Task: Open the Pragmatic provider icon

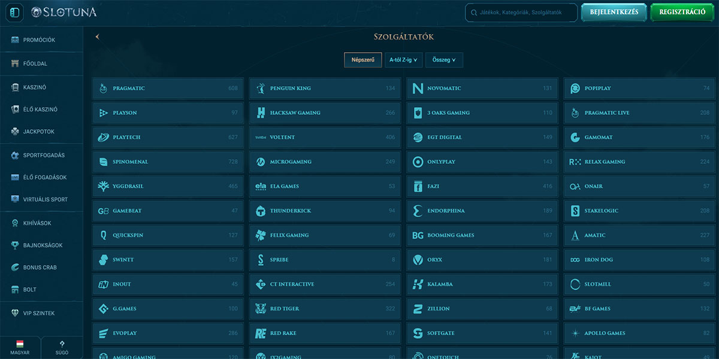Action: 103,89
